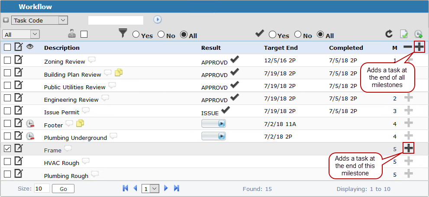This screenshot has height=197, width=429.
Task: Open the All filter dropdown
Action: click(x=21, y=34)
